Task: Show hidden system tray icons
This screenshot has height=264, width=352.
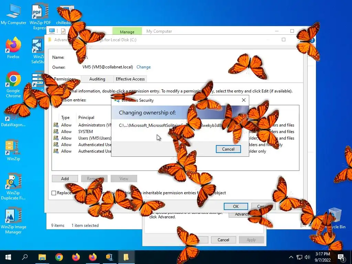Action: tap(291, 257)
